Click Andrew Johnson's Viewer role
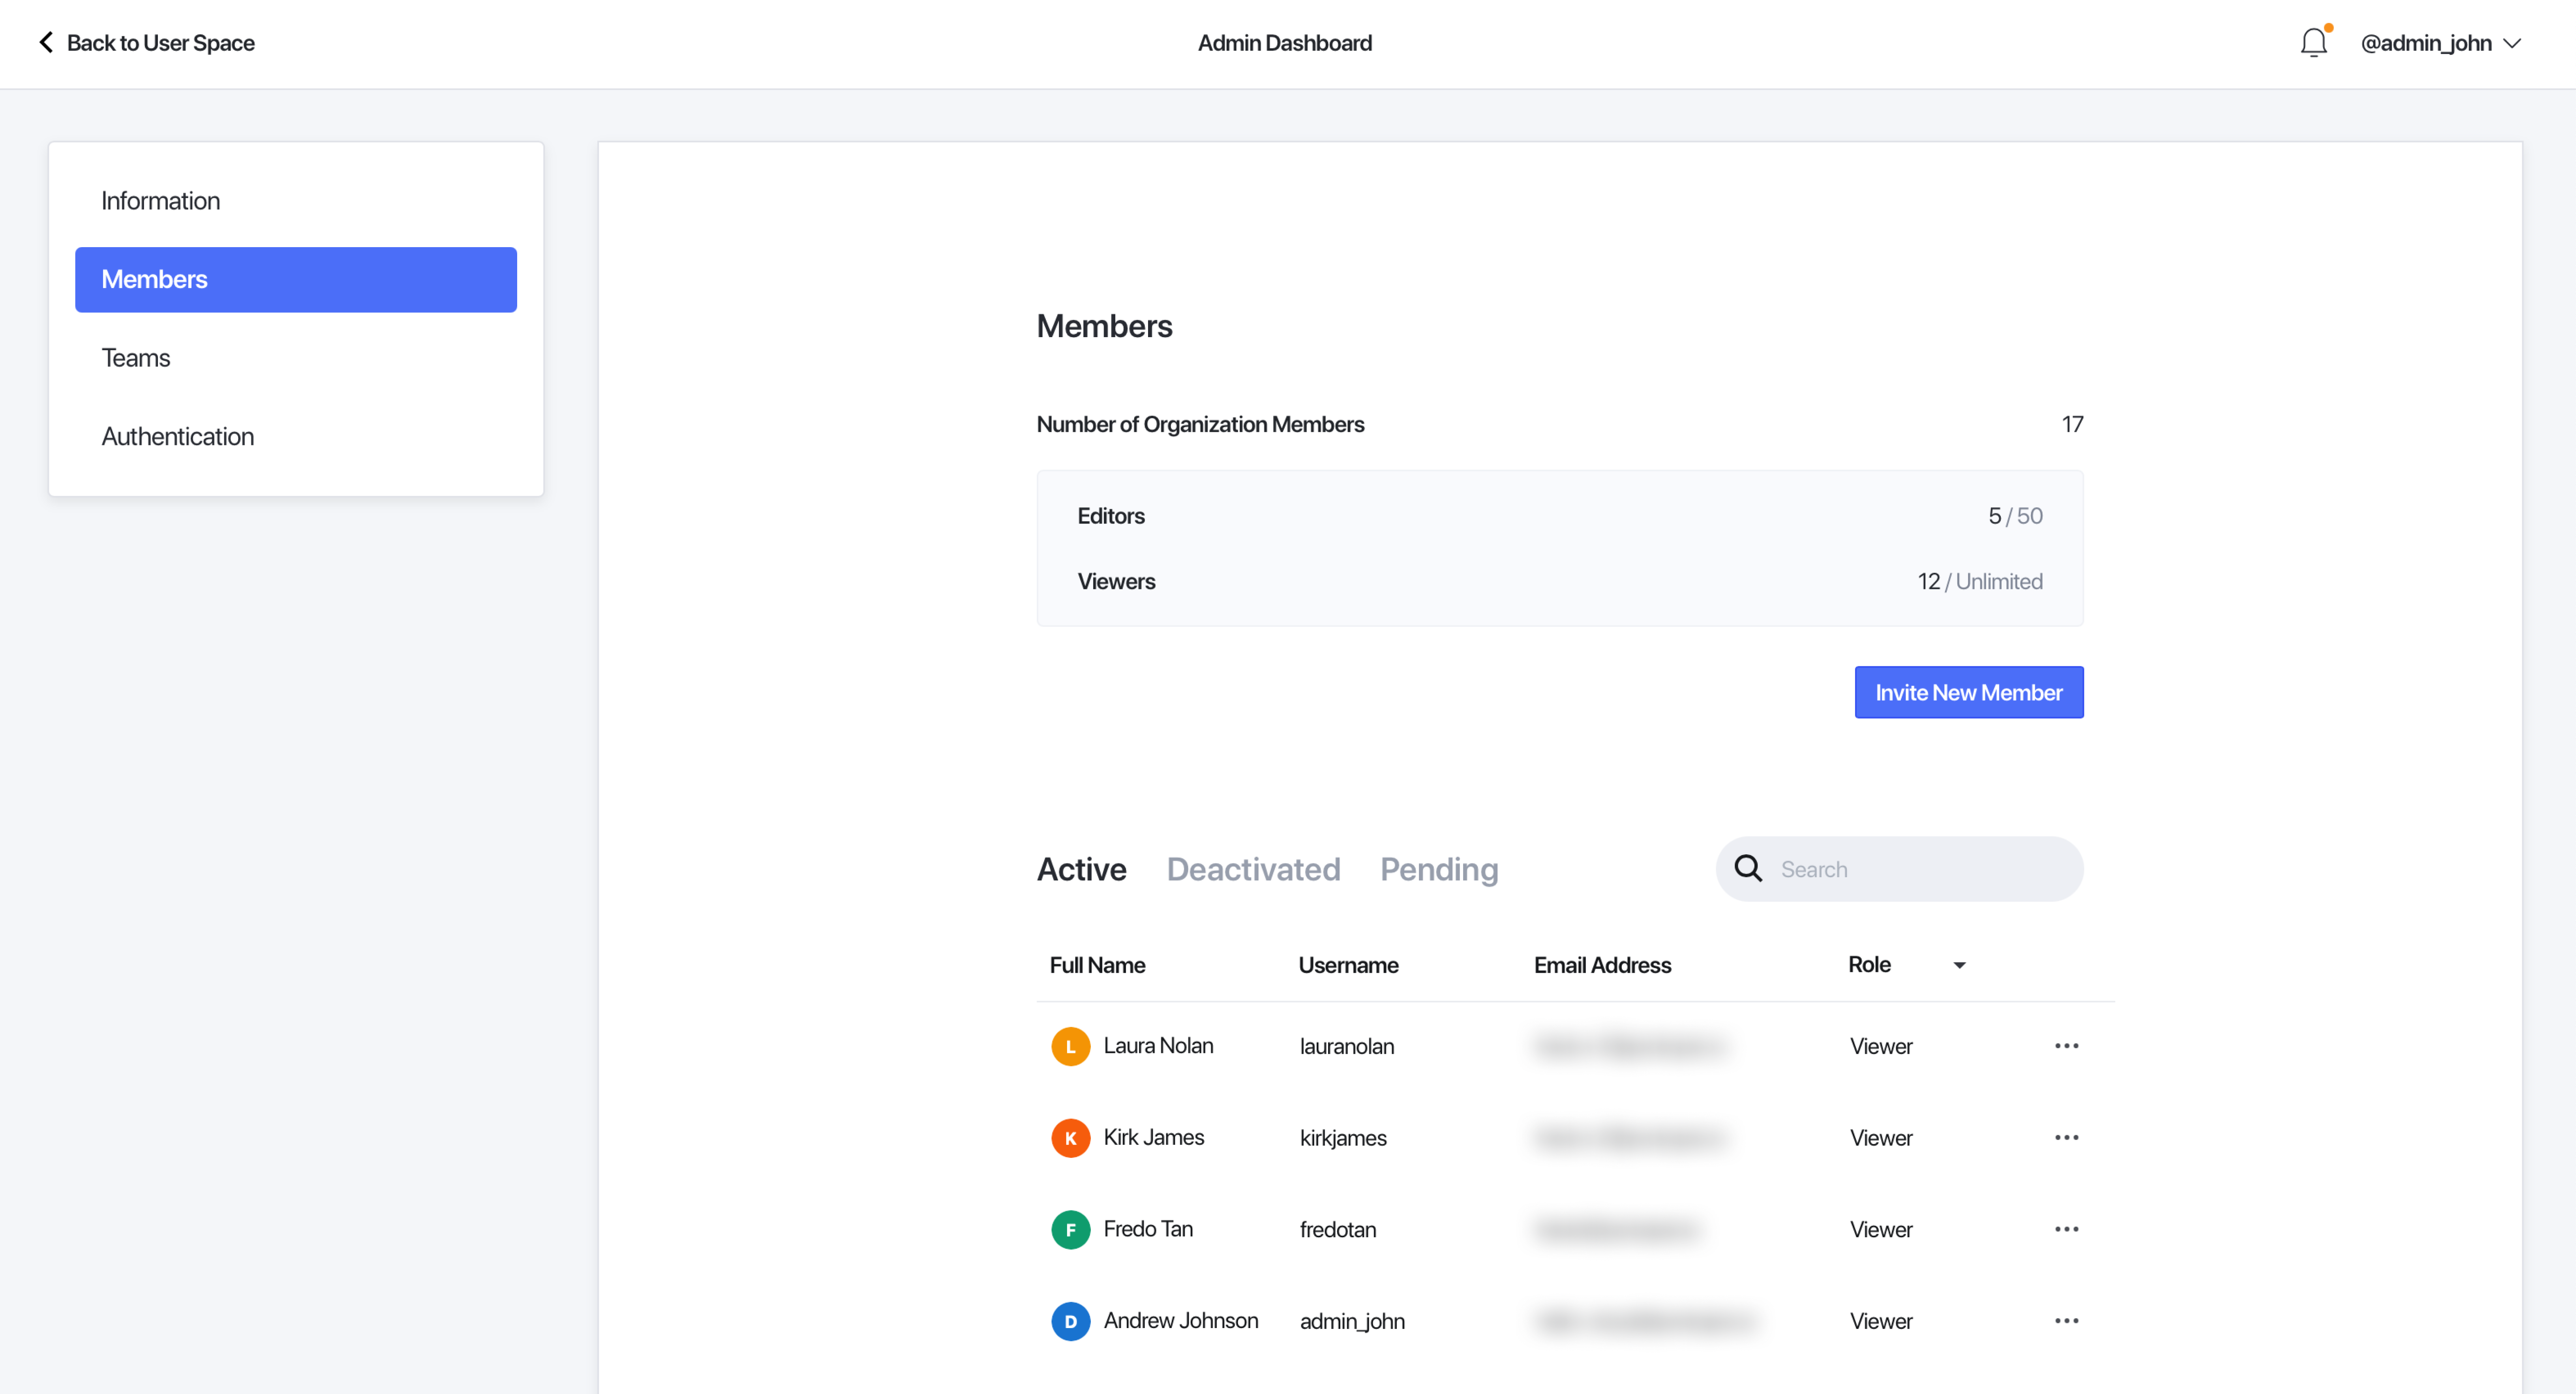The width and height of the screenshot is (2576, 1394). (1881, 1322)
